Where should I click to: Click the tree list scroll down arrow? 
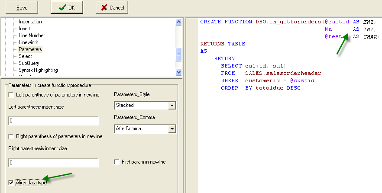tap(178, 72)
